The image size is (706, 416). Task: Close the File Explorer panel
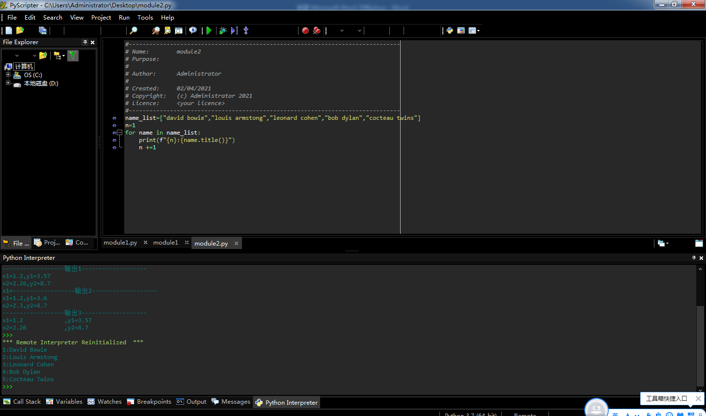pos(92,42)
